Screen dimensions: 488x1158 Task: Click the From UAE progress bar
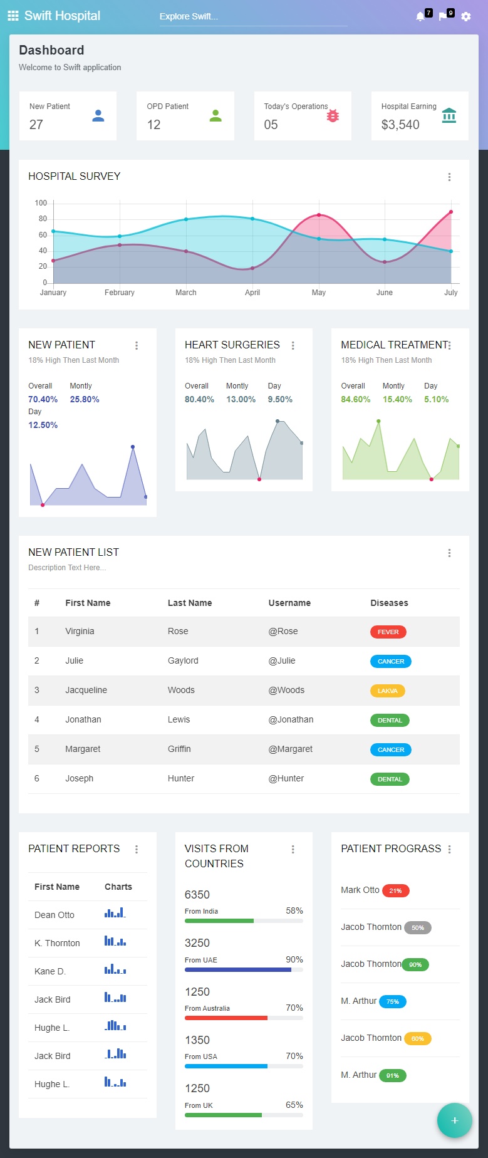coord(244,969)
